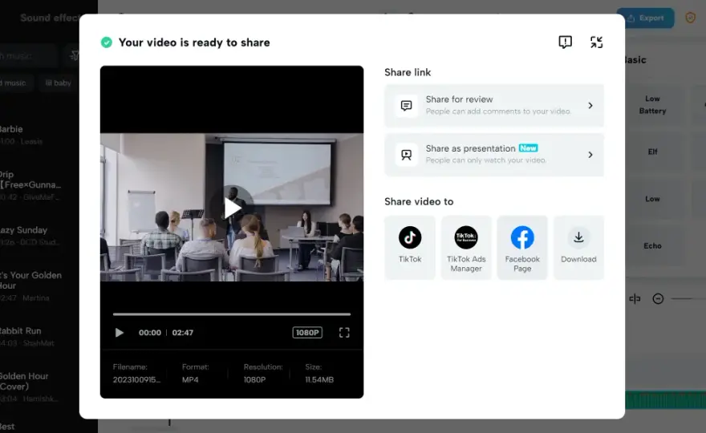Share video to TikTok Ads Manager
The width and height of the screenshot is (706, 433).
point(466,247)
